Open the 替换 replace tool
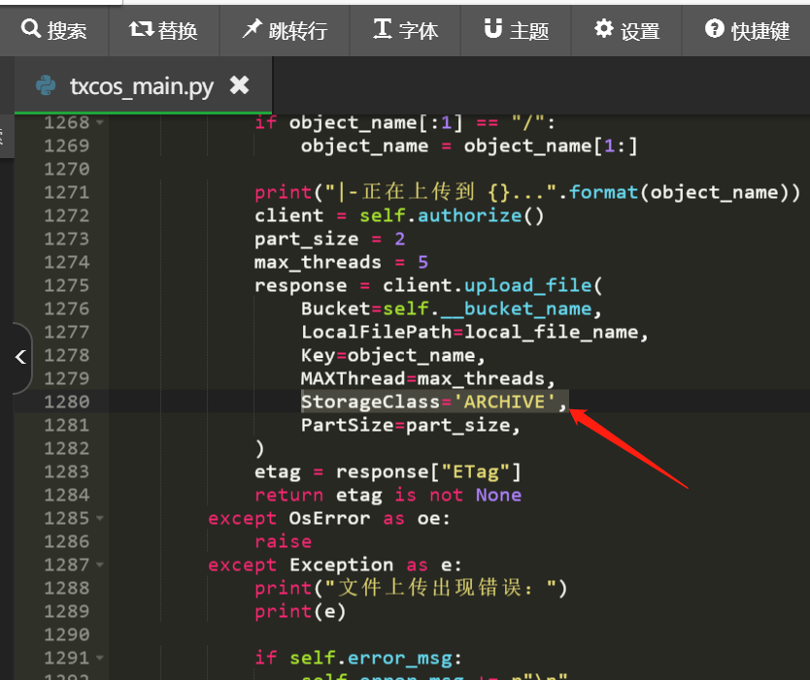This screenshot has height=680, width=810. click(164, 30)
